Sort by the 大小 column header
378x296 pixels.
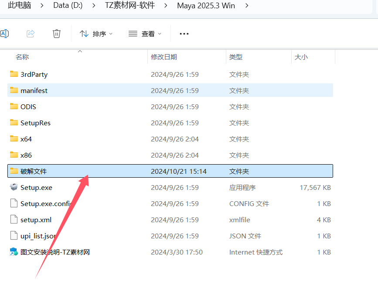301,57
